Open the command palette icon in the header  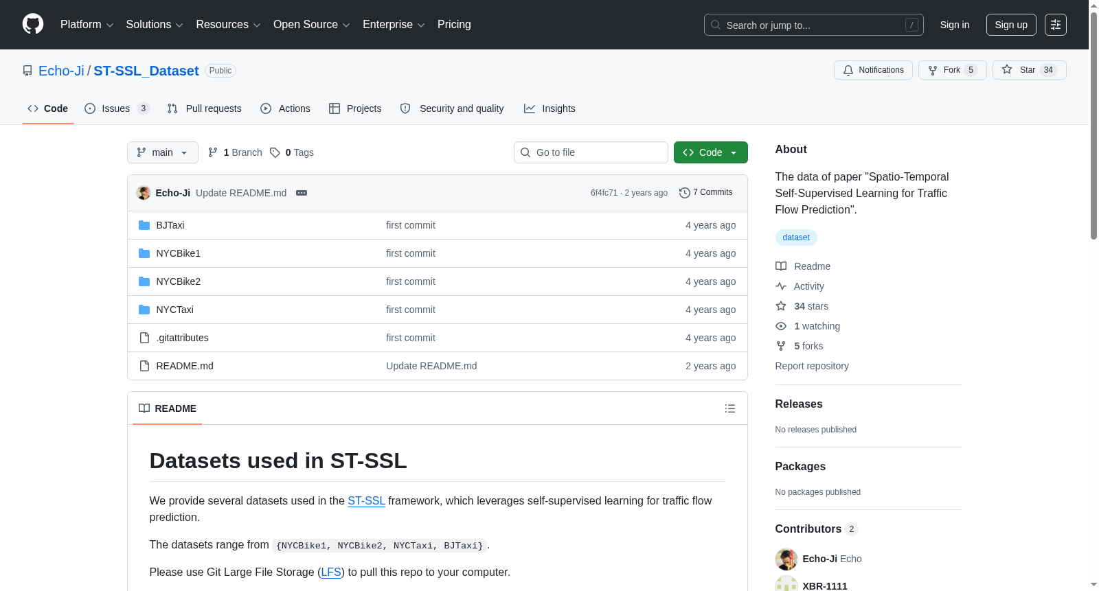point(1056,25)
